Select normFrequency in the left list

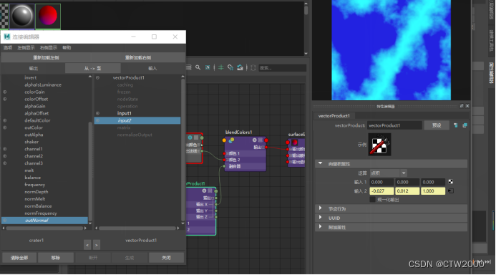(41, 213)
